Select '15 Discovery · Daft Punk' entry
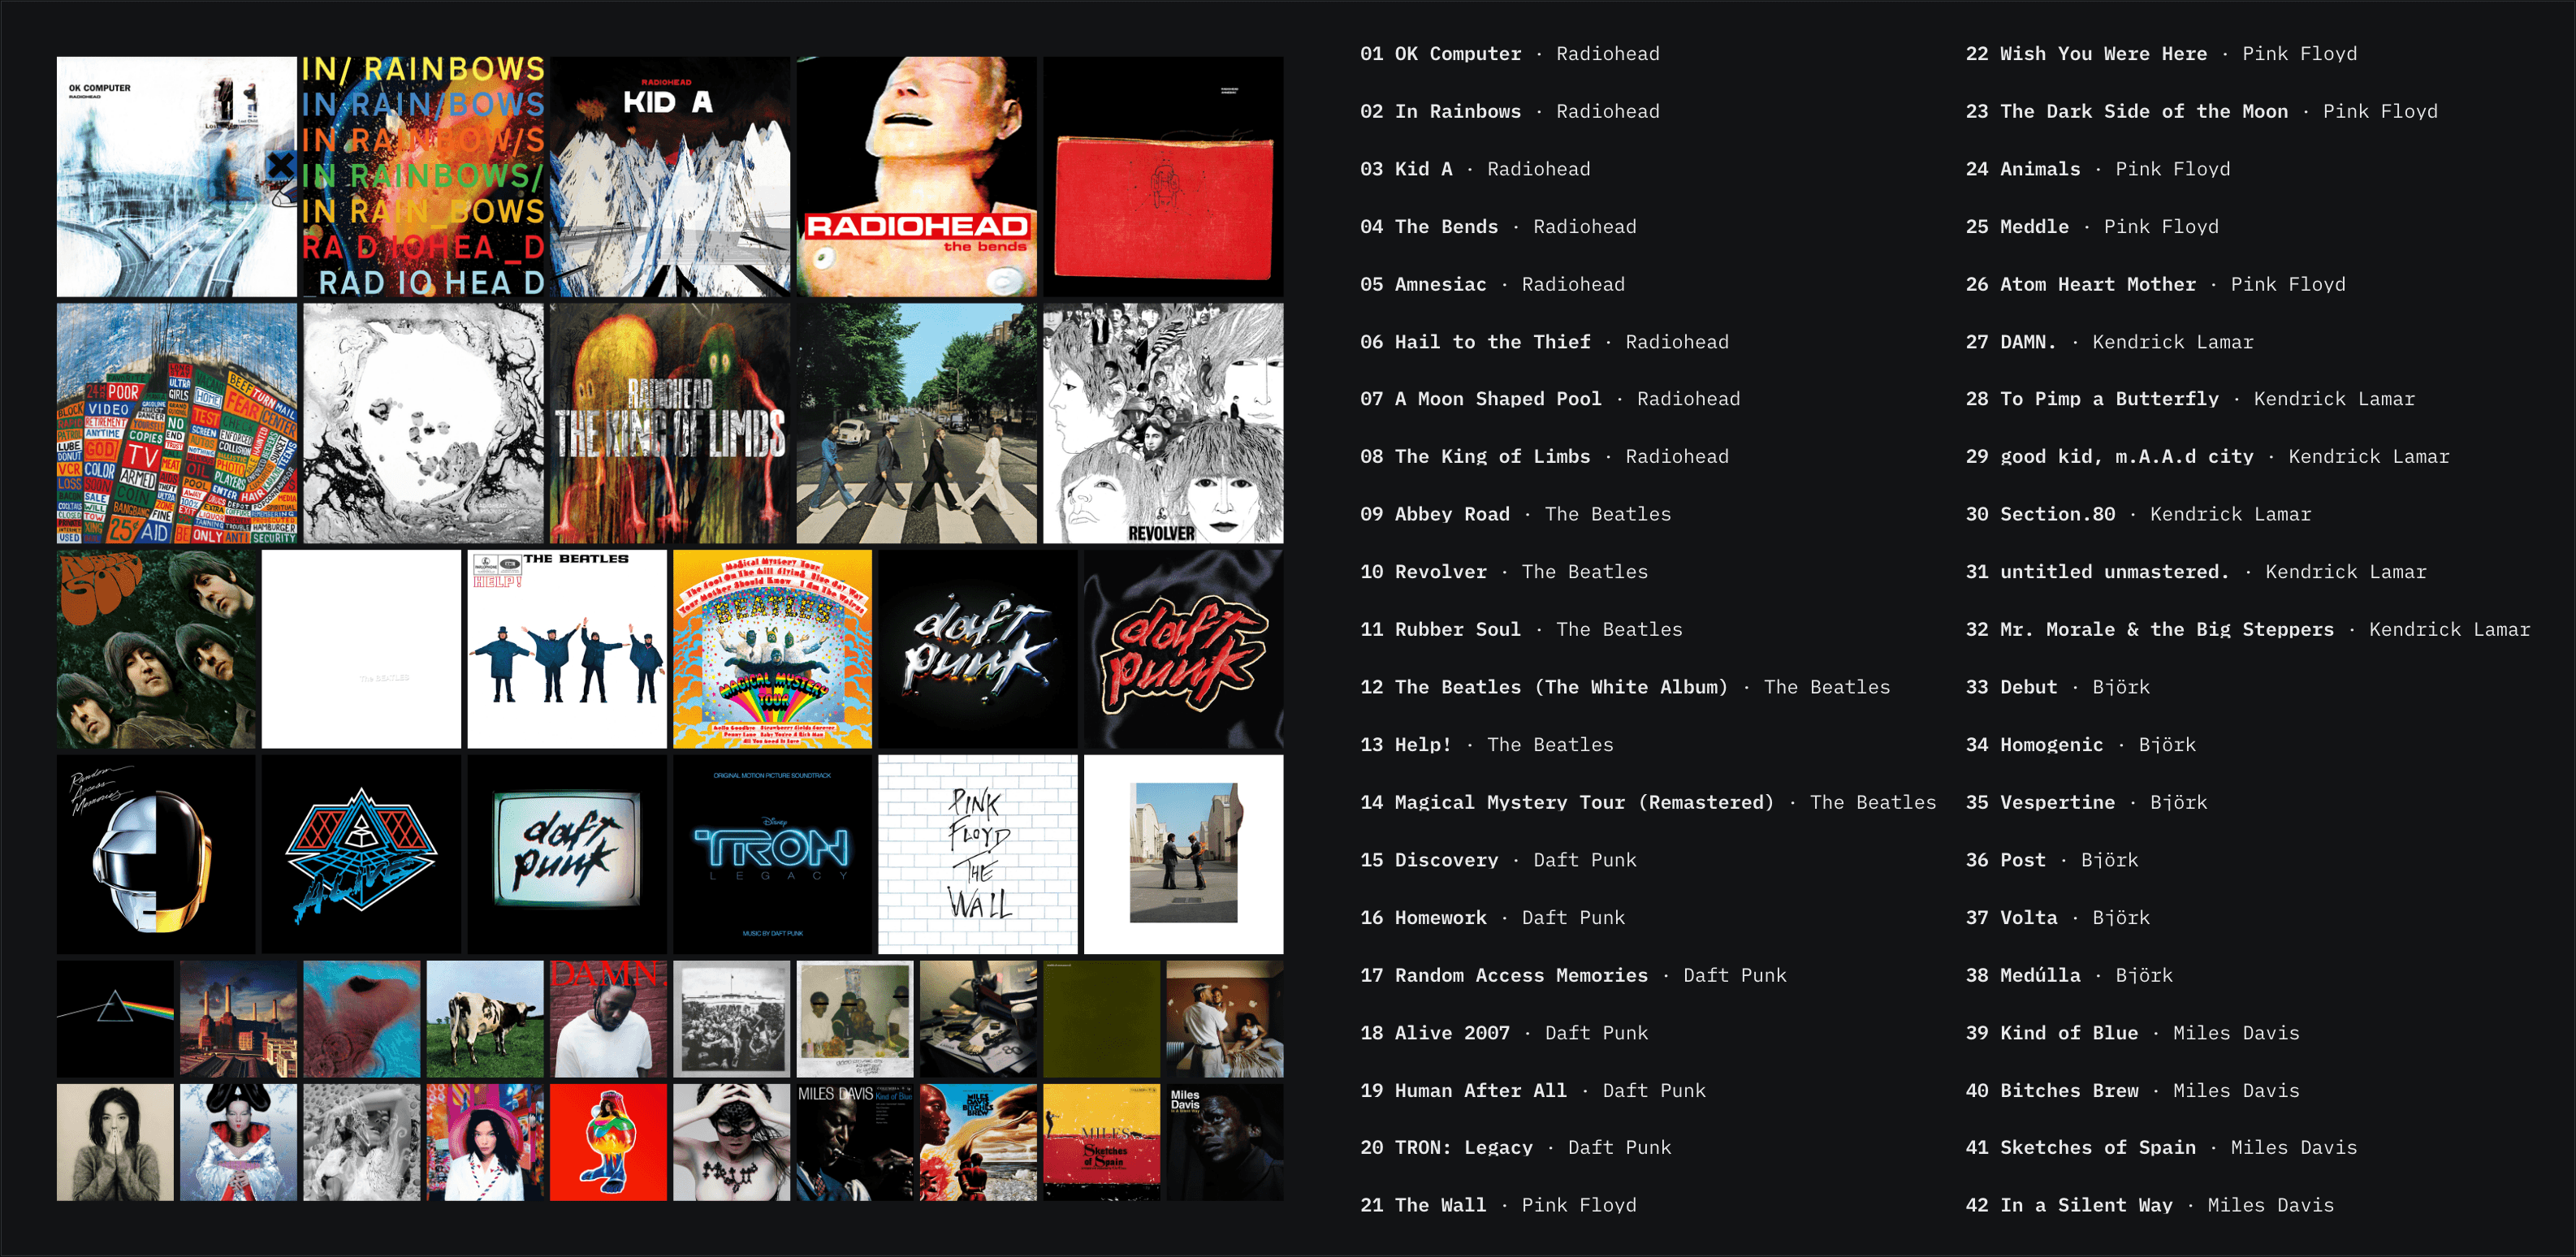 (1497, 860)
